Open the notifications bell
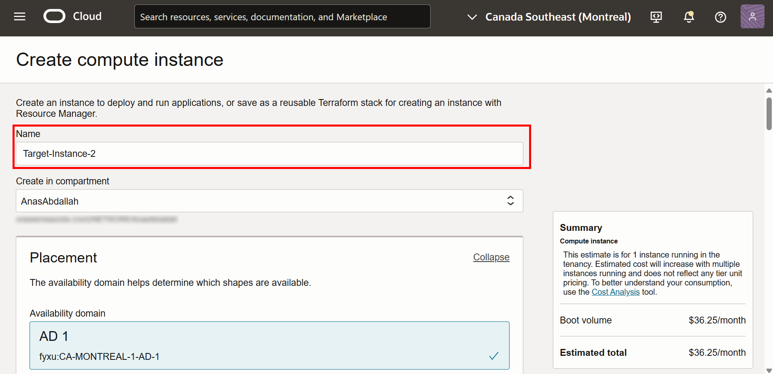This screenshot has height=374, width=773. (x=688, y=17)
